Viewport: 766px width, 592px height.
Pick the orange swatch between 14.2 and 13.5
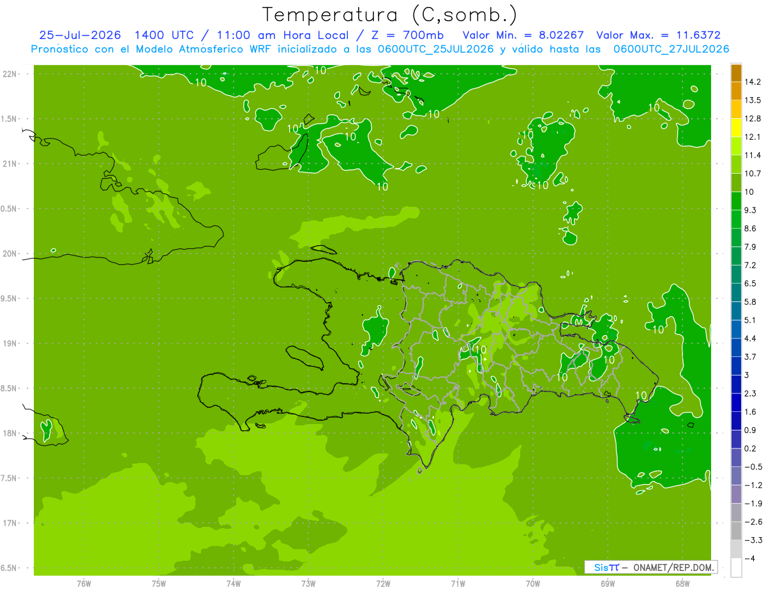click(x=736, y=91)
